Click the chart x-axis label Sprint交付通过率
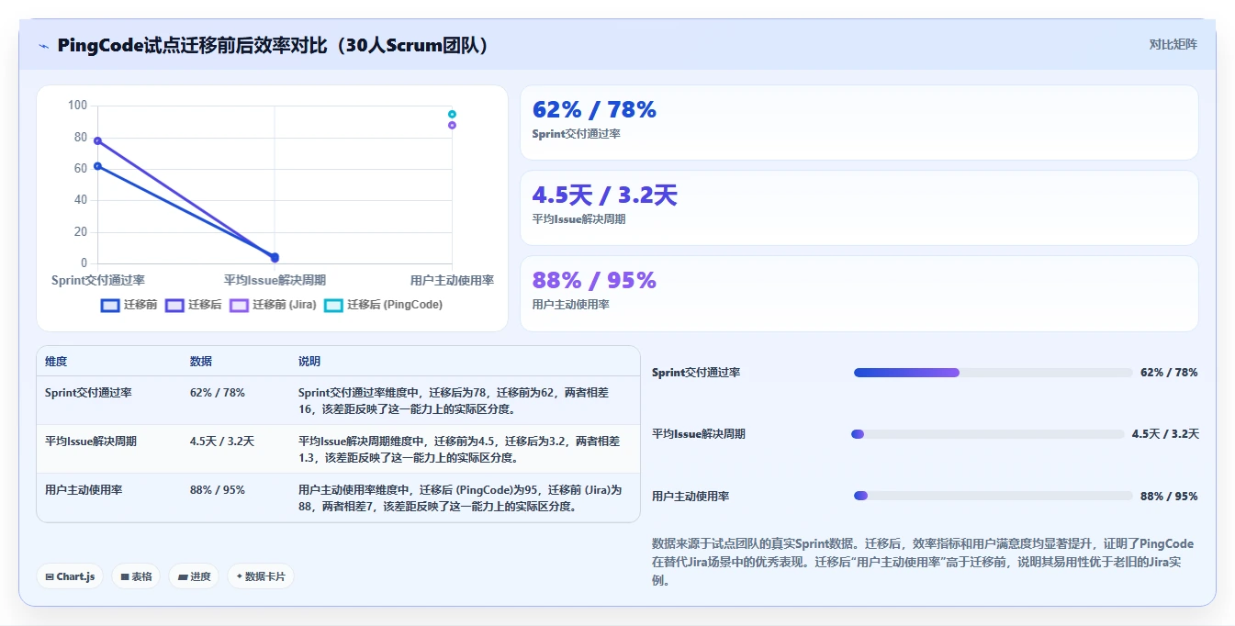1235x626 pixels. tap(97, 281)
